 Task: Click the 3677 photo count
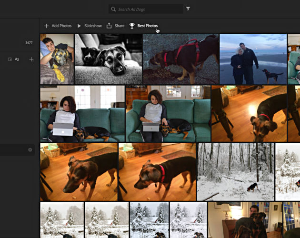click(29, 43)
